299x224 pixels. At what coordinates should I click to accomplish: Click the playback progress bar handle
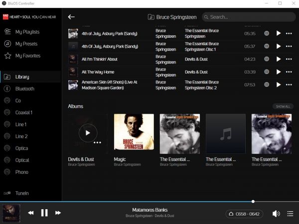click(253, 202)
